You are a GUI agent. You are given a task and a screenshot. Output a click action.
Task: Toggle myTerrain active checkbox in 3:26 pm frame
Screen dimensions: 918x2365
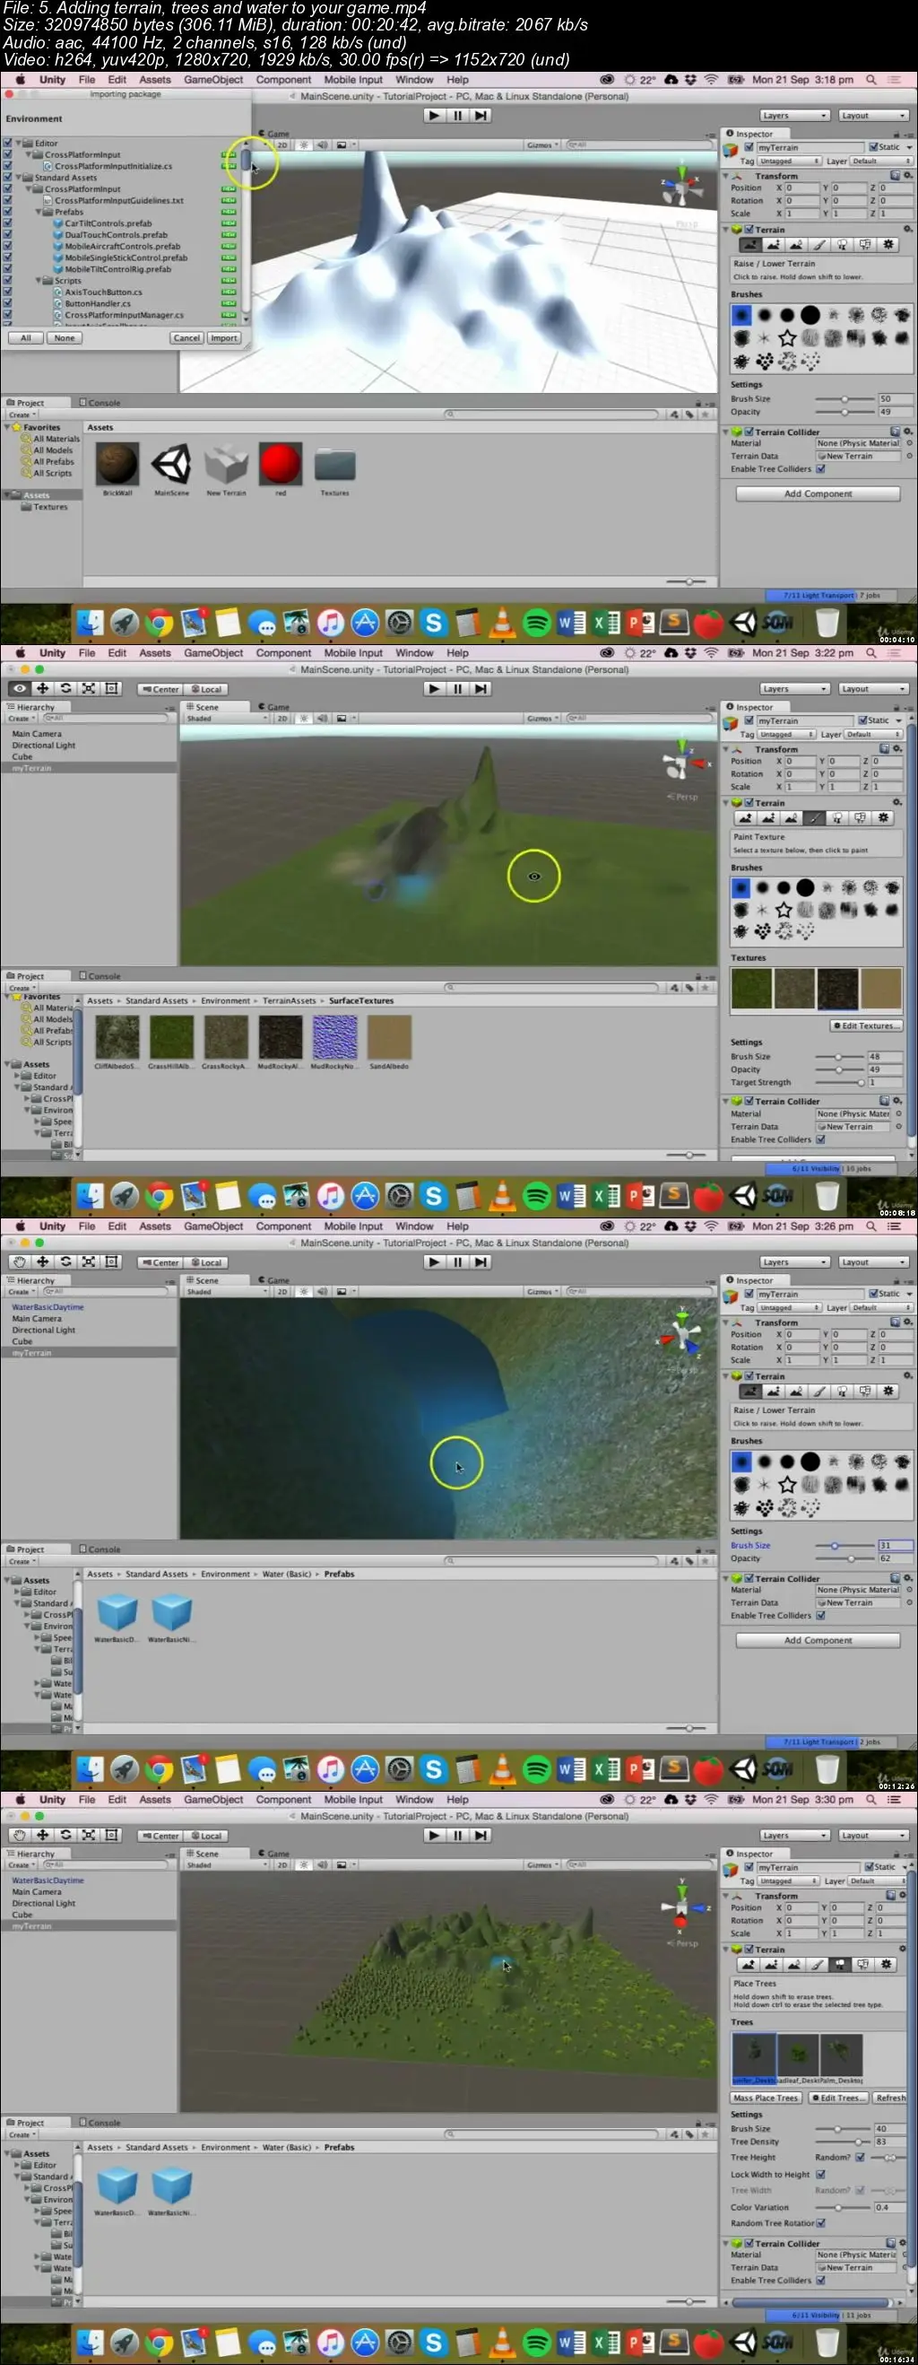(749, 1294)
